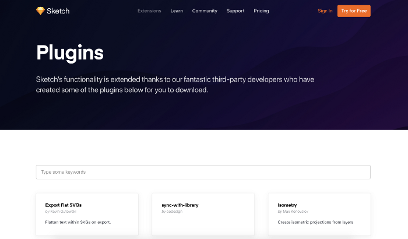
Task: Go to the Learn navigation item
Action: 177,10
